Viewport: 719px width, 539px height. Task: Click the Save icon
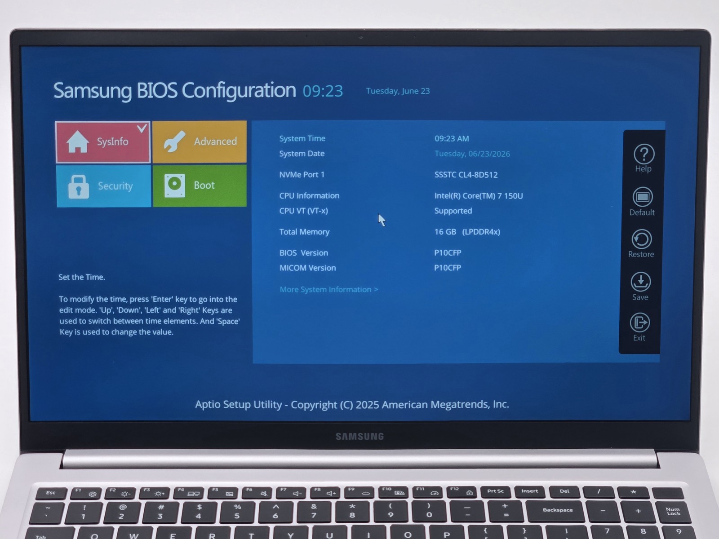coord(640,282)
